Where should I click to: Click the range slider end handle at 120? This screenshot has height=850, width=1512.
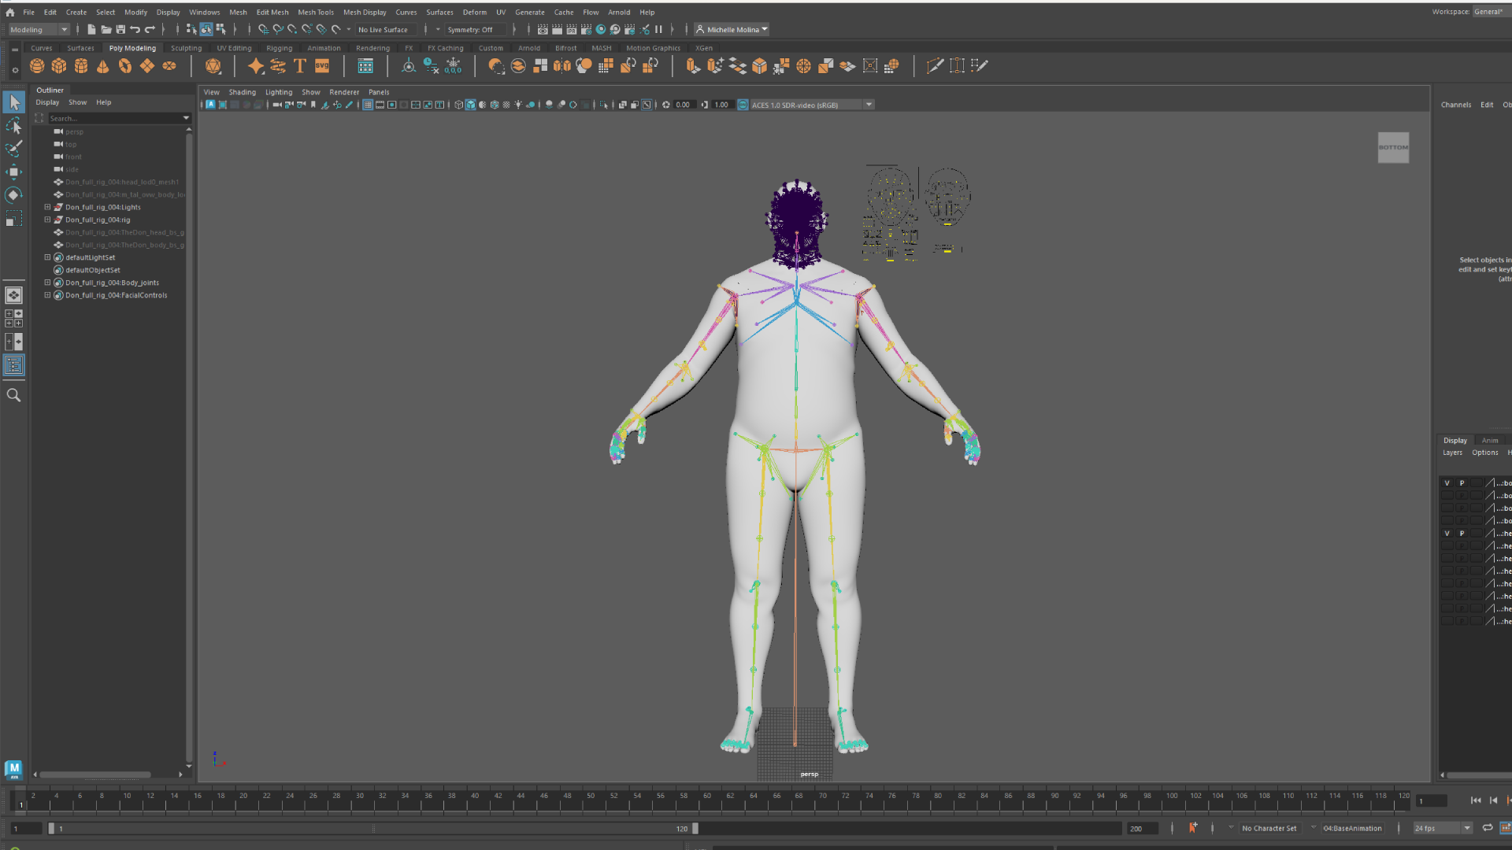(x=695, y=828)
